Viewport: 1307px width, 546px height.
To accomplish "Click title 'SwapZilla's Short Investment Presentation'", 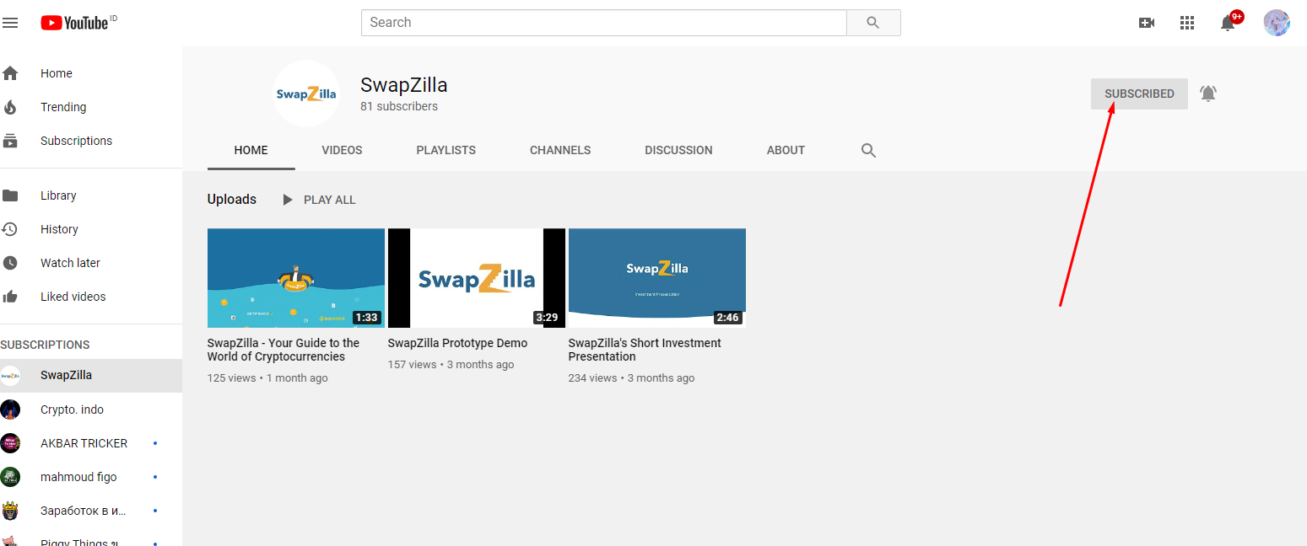I will pos(645,350).
